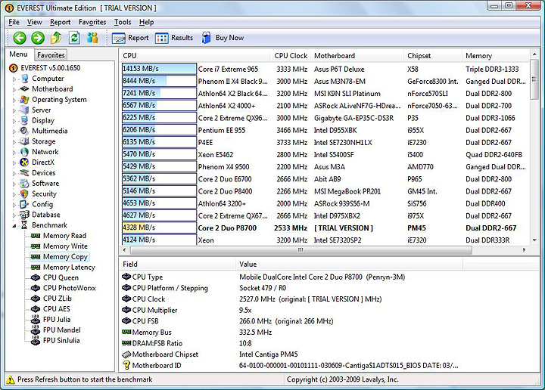Sort by CPU Clock column header

pos(291,55)
